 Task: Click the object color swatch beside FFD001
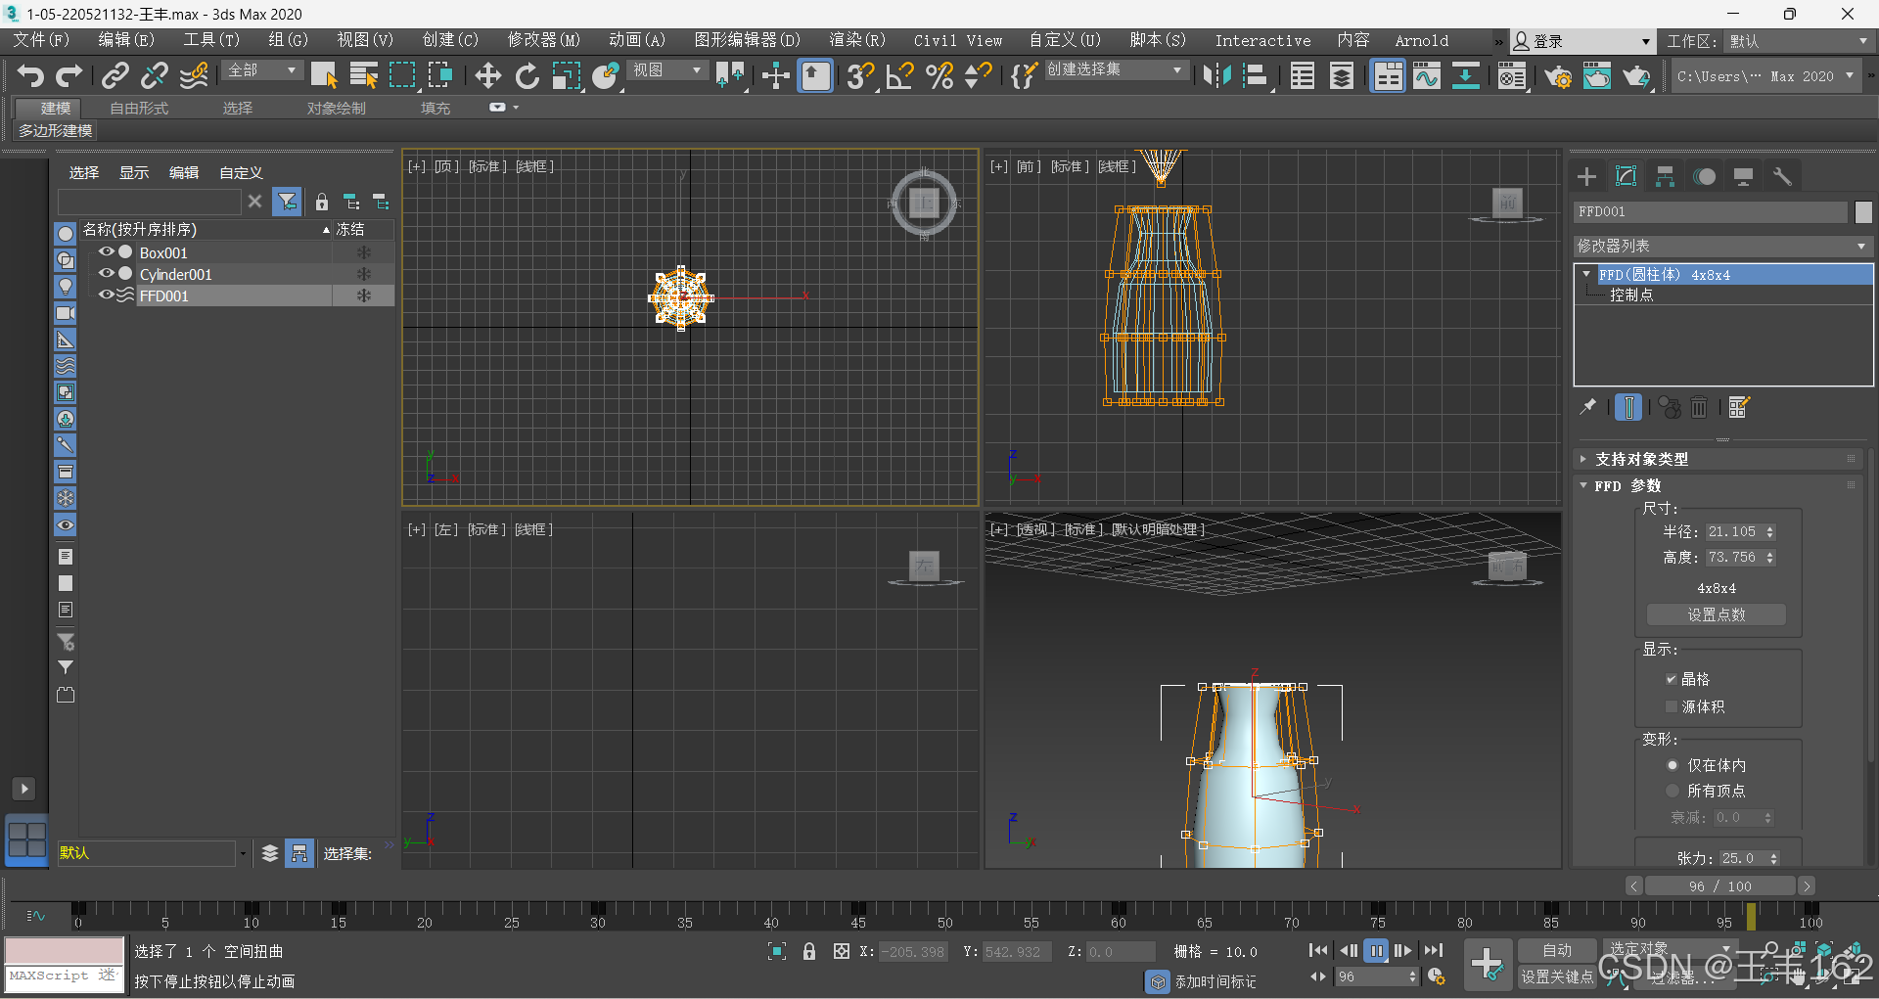[x=1863, y=211]
